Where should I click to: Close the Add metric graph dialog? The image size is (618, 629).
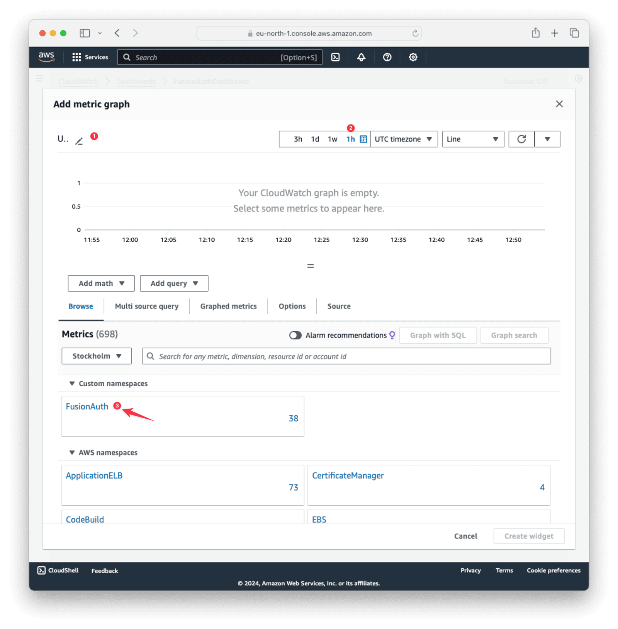pyautogui.click(x=559, y=104)
